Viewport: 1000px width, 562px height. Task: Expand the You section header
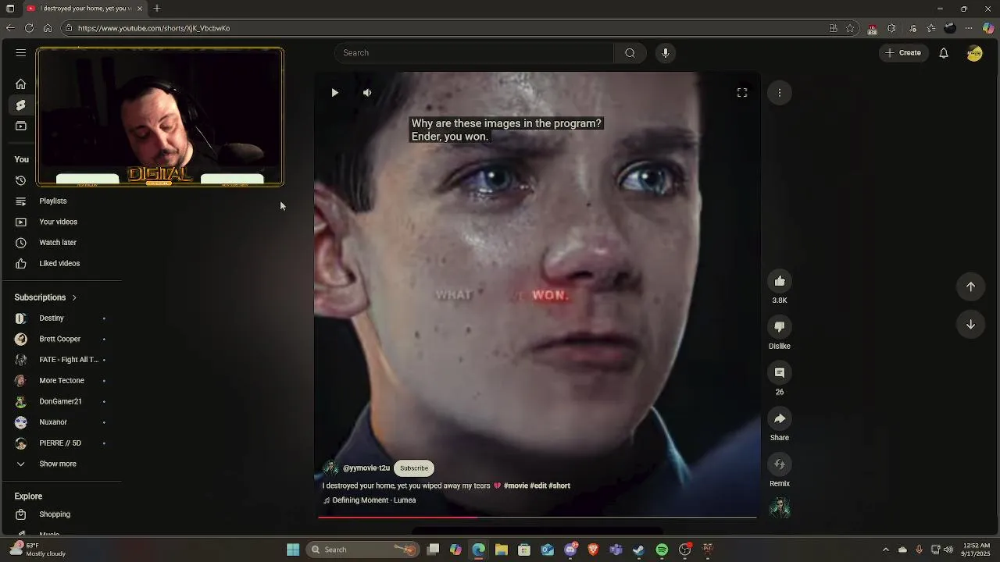pos(22,159)
